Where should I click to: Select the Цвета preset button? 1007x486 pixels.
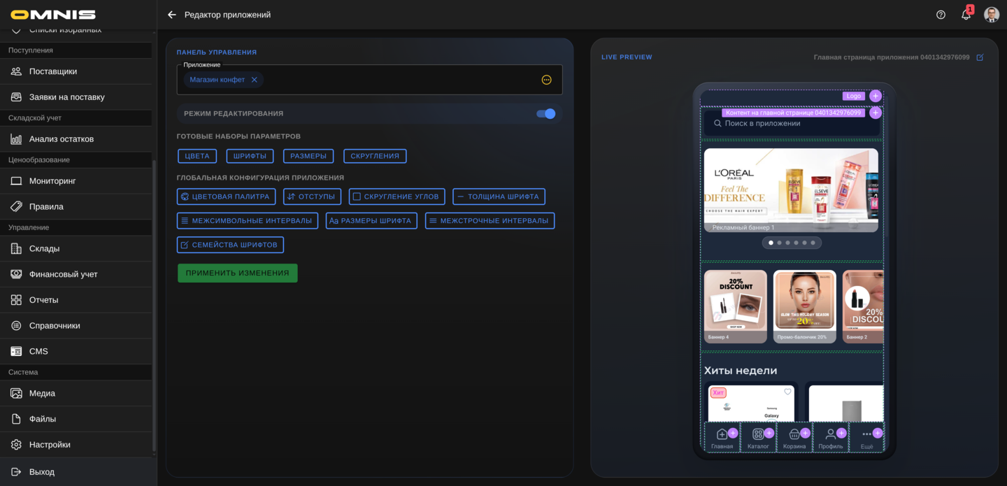[197, 156]
